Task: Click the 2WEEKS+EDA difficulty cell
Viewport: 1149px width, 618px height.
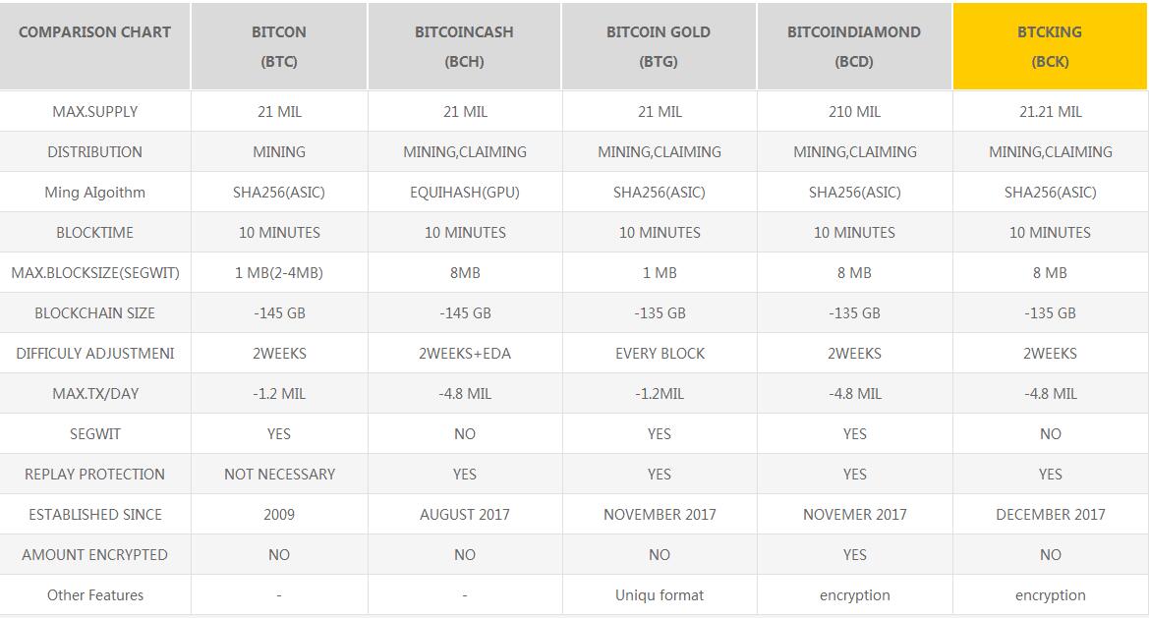Action: (x=465, y=353)
